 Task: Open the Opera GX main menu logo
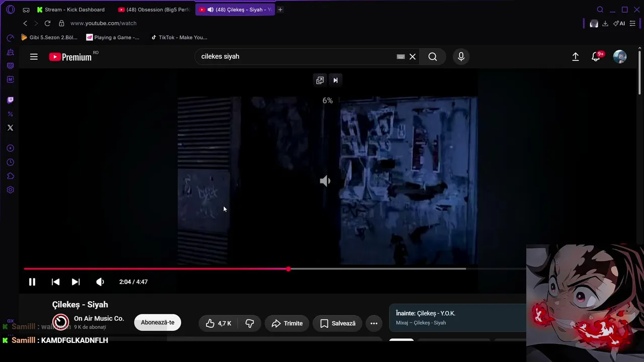(10, 10)
